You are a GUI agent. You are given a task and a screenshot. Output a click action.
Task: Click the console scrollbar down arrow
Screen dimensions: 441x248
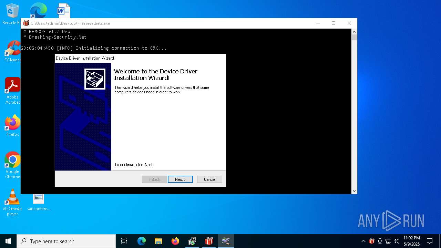[354, 191]
